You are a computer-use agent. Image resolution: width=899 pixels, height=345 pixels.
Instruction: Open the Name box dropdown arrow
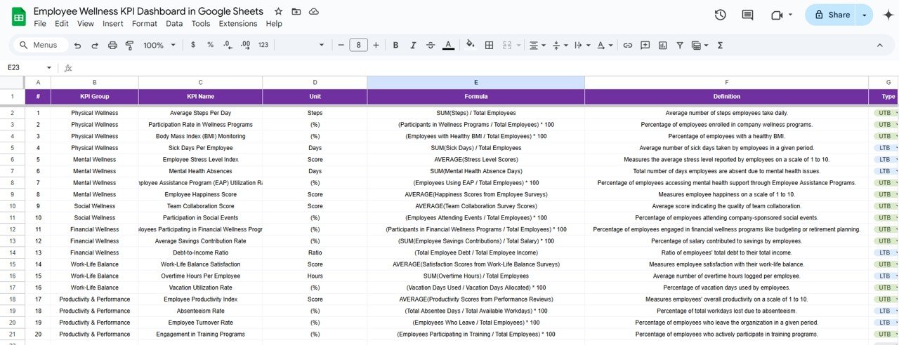[49, 67]
